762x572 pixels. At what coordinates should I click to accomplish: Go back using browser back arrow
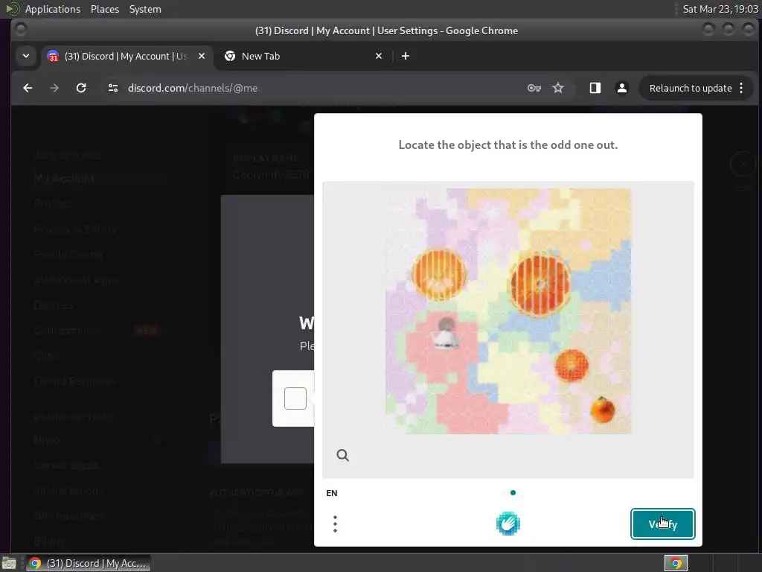point(28,88)
